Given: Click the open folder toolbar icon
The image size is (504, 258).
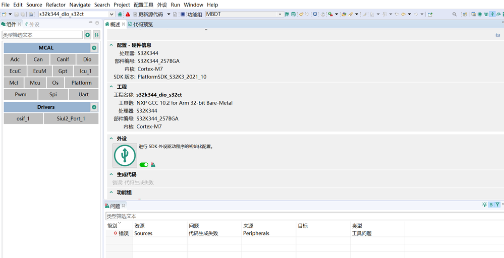Looking at the screenshot, I should point(344,14).
